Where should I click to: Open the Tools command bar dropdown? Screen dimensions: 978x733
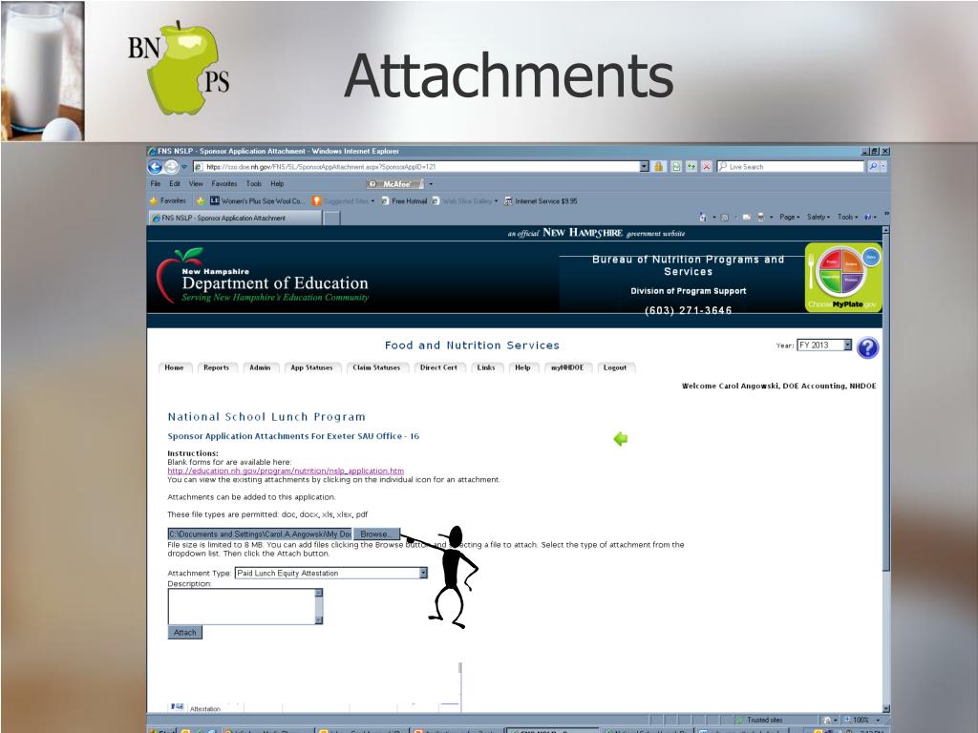coord(848,217)
